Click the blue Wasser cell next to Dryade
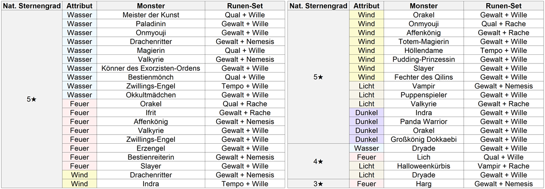Image resolution: width=545 pixels, height=189 pixels. tap(367, 148)
